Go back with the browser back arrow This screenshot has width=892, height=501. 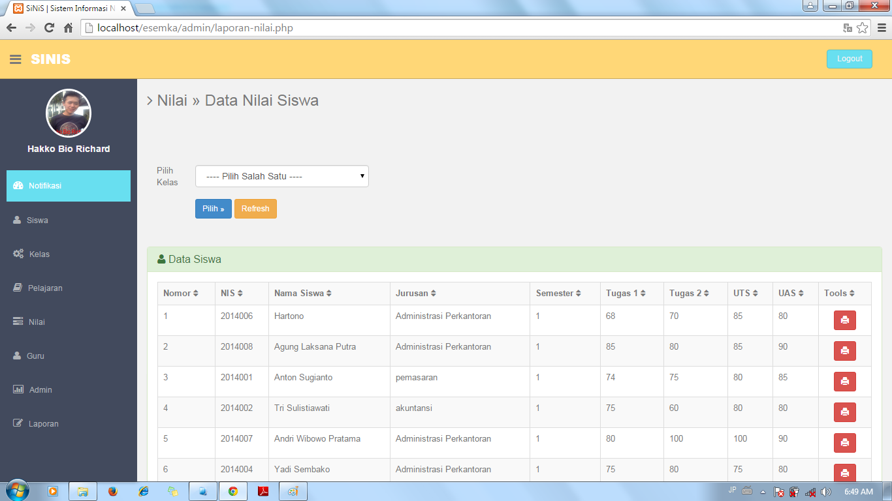coord(11,28)
